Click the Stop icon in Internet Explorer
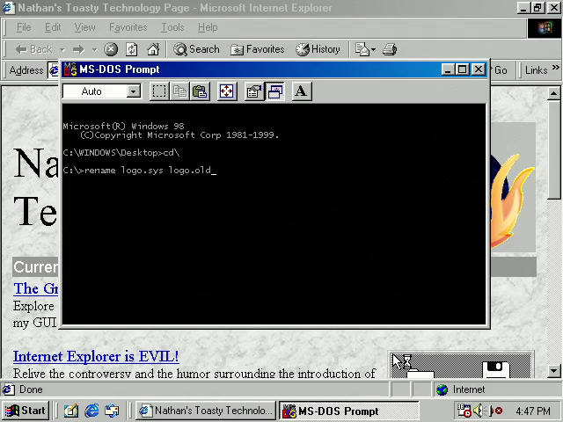This screenshot has height=422, width=563. click(x=111, y=49)
